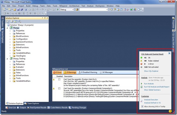Open the Command Window toolbar icon
Image resolution: width=177 pixels, height=115 pixels.
139,10
